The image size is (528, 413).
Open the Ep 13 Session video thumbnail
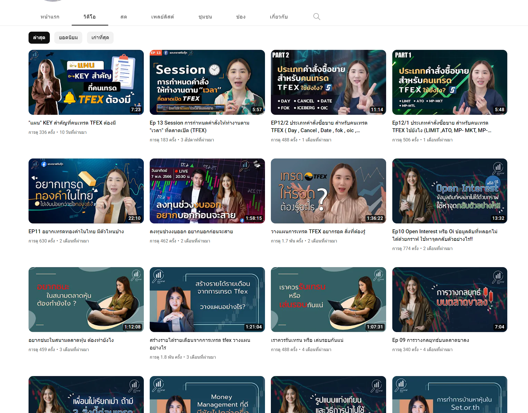[x=207, y=82]
